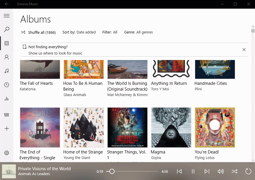Click the back arrow in title bar
This screenshot has height=180, width=255.
[x=7, y=4]
